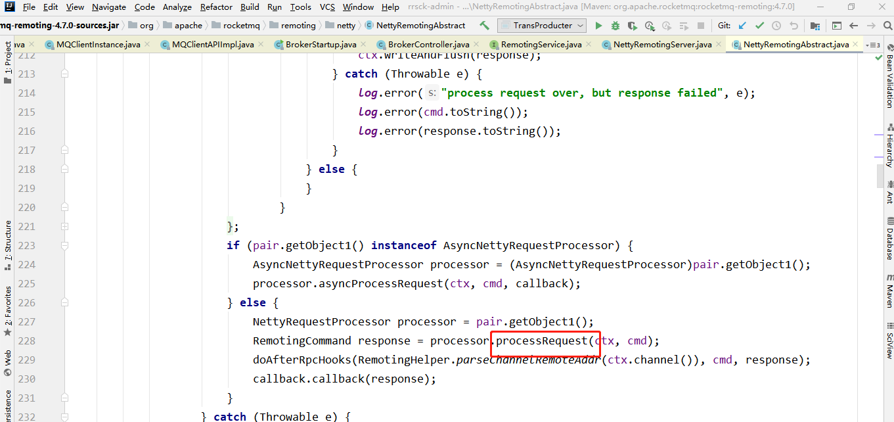This screenshot has height=422, width=894.
Task: Run TransProducter with the green play icon
Action: (x=598, y=26)
